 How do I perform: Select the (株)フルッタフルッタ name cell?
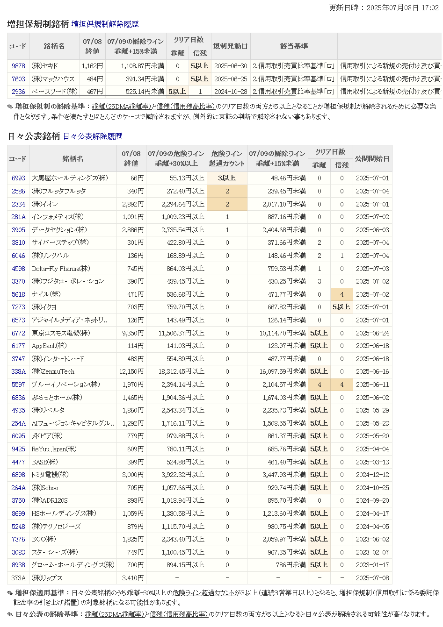(73, 191)
